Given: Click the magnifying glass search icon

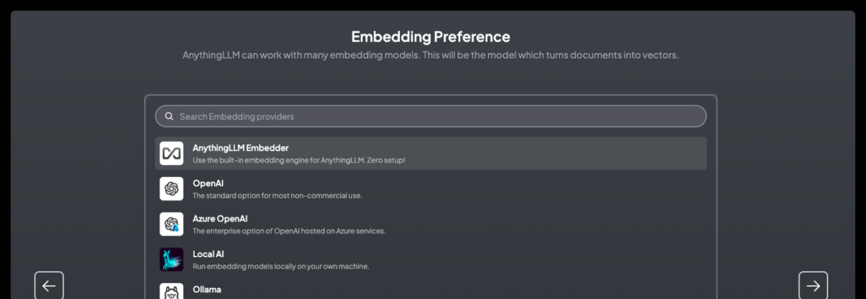Looking at the screenshot, I should (169, 116).
